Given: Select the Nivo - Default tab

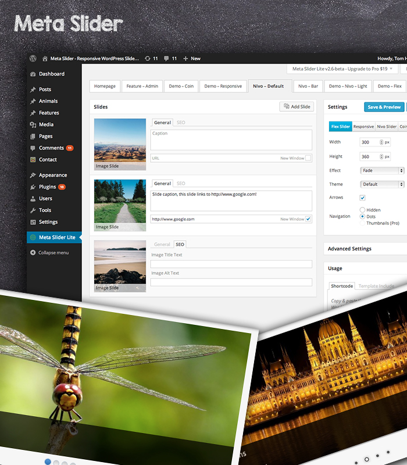Looking at the screenshot, I should 269,86.
